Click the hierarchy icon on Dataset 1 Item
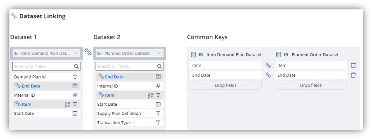 click(x=67, y=104)
